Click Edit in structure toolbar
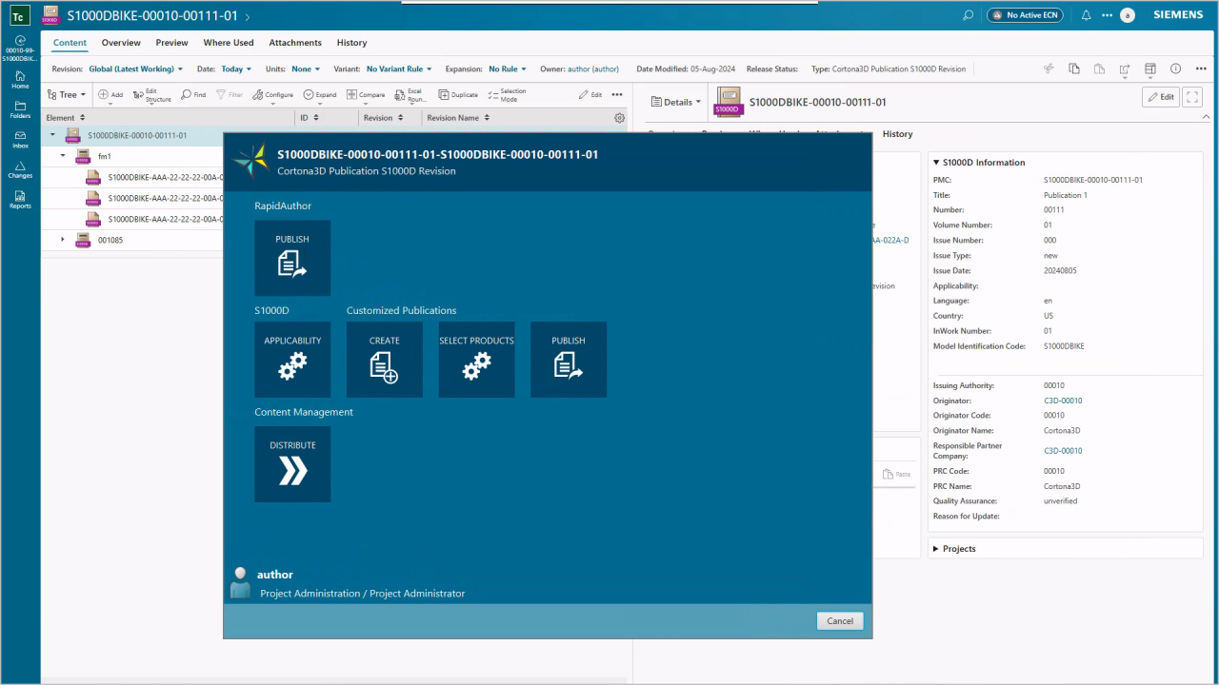This screenshot has width=1219, height=685. pos(590,95)
